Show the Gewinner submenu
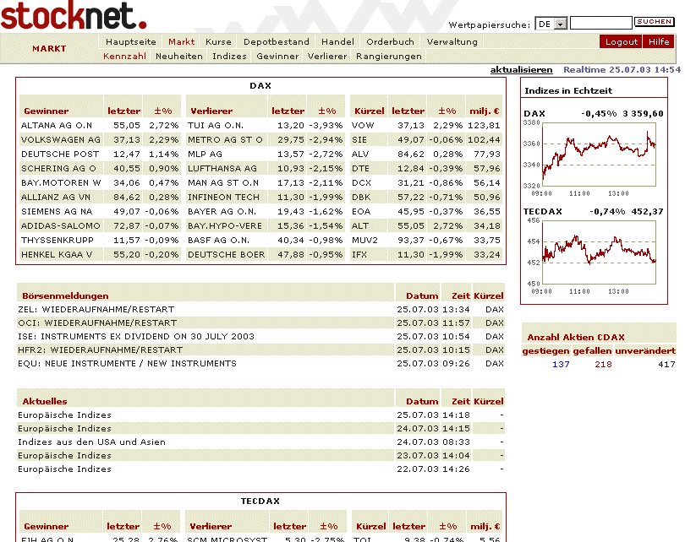685x542 pixels. (x=277, y=57)
